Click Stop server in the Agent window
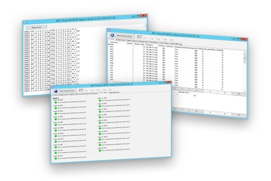 [x=37, y=27]
